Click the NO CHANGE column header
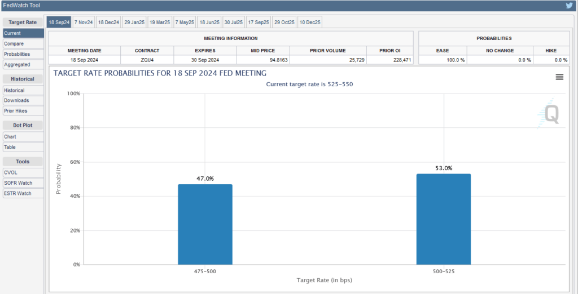Screen dimensions: 578x294 pos(500,51)
